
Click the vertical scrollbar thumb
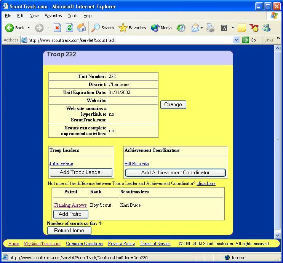tap(277, 140)
